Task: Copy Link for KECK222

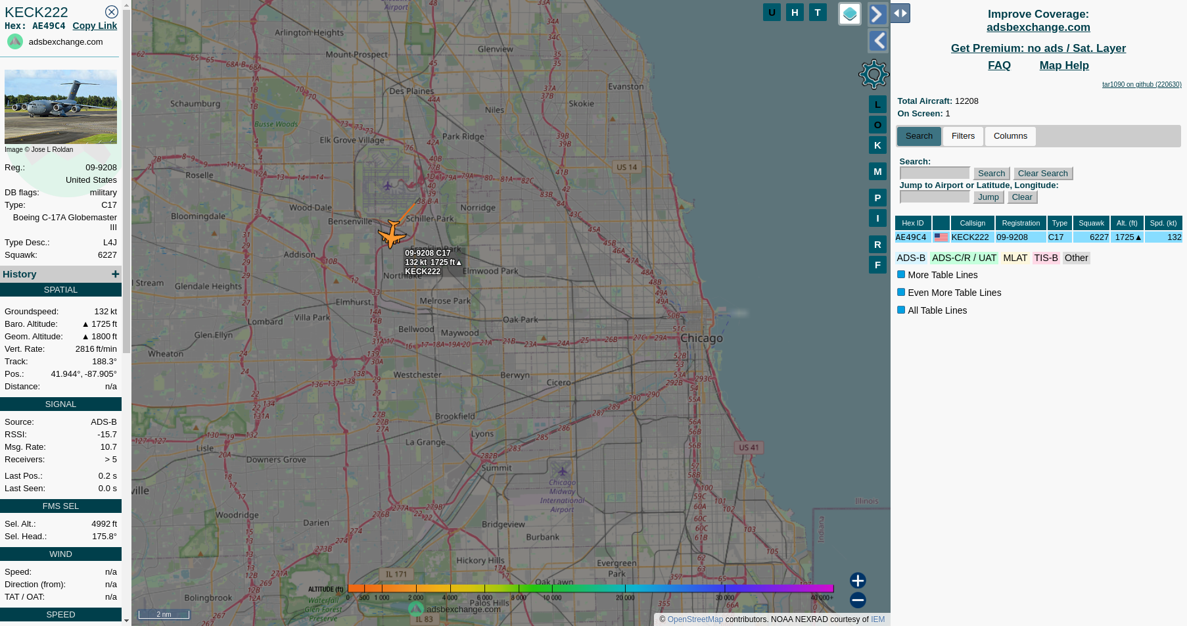Action: pos(95,26)
